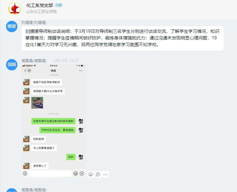
Task: Open the shared WeChat screenshot image
Action: 53,121
